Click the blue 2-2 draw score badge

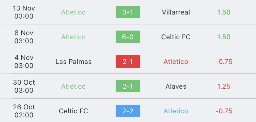(x=128, y=111)
